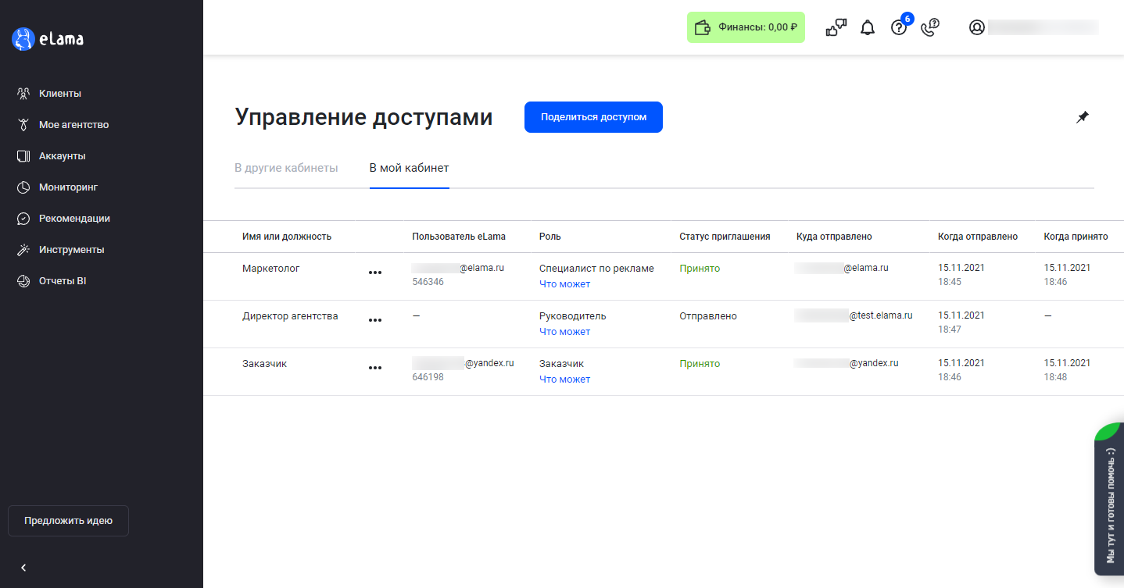This screenshot has height=588, width=1124.
Task: Click the Поделиться доступом button
Action: click(593, 117)
